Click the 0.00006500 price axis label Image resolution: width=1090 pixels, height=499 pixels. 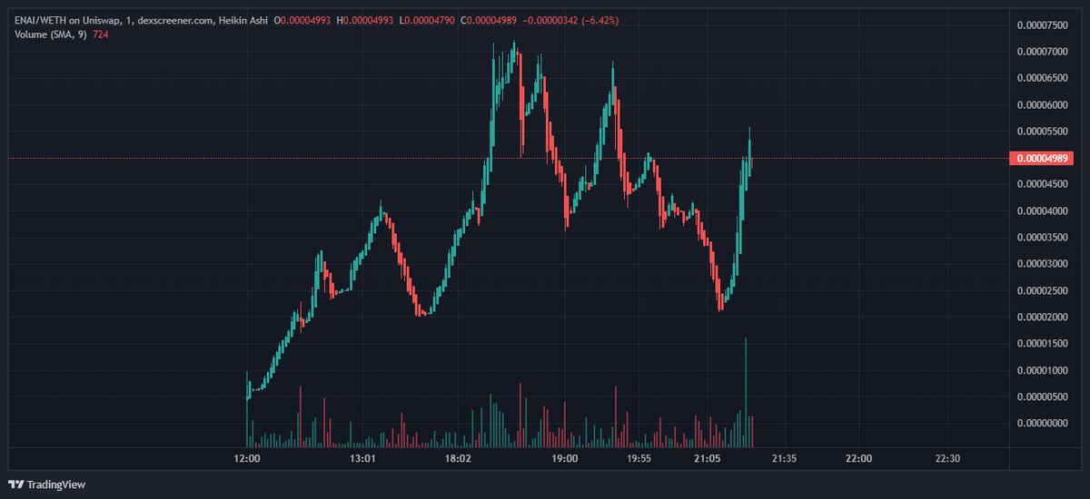coord(1042,78)
